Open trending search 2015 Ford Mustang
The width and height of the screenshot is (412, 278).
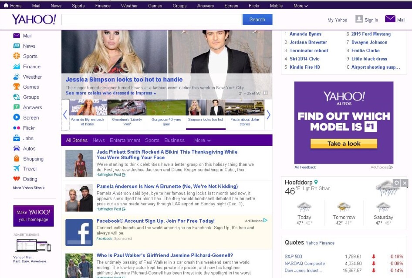[x=371, y=34]
